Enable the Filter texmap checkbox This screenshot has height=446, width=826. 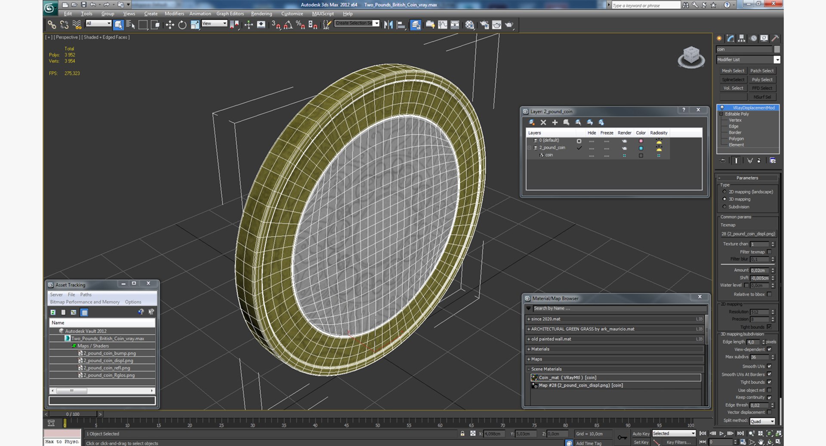[x=769, y=252]
